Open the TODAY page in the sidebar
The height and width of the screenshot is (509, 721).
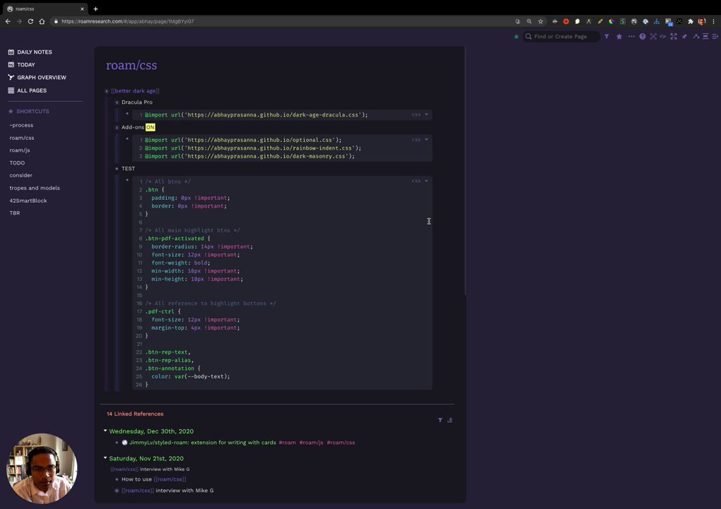(x=25, y=65)
